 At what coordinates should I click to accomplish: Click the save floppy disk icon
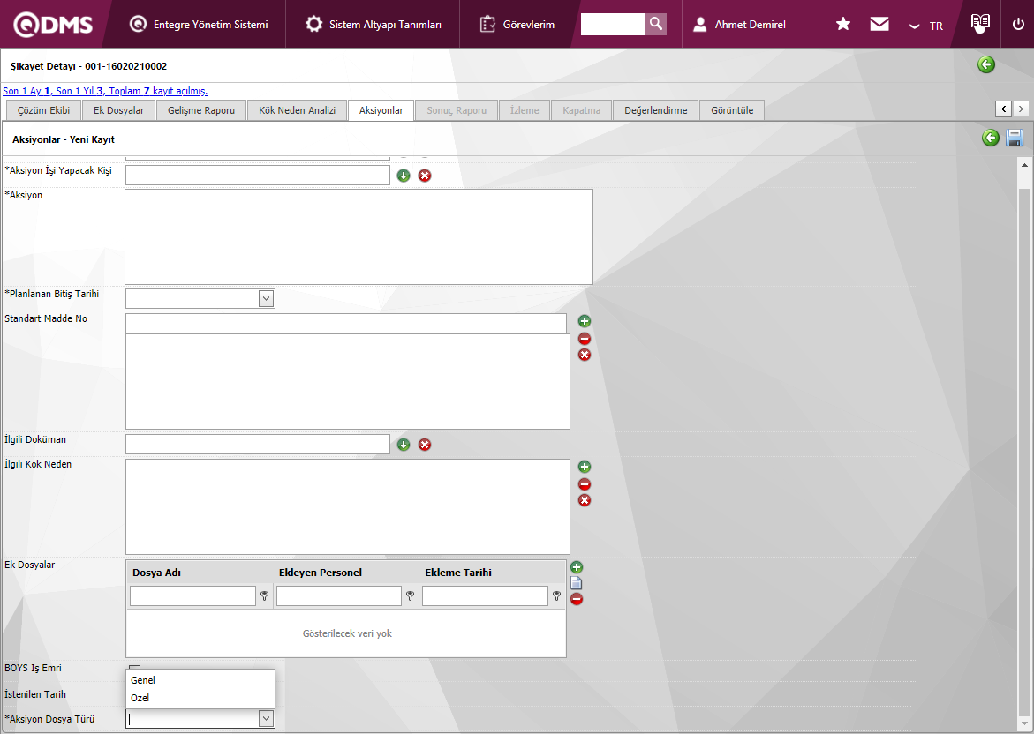[1015, 138]
